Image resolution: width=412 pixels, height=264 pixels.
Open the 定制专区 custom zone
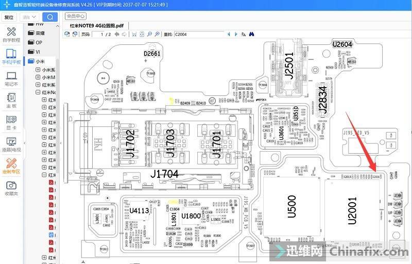tap(11, 166)
